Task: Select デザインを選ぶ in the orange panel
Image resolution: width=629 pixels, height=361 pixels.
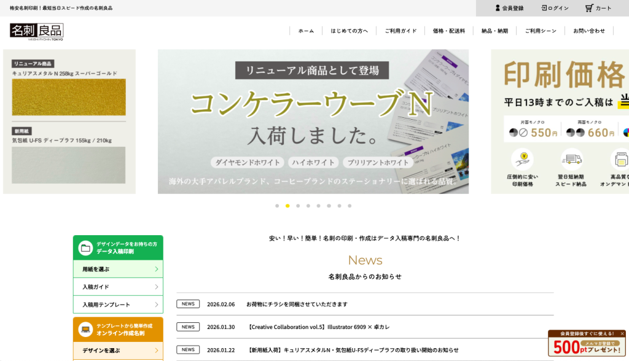Action: (x=118, y=351)
